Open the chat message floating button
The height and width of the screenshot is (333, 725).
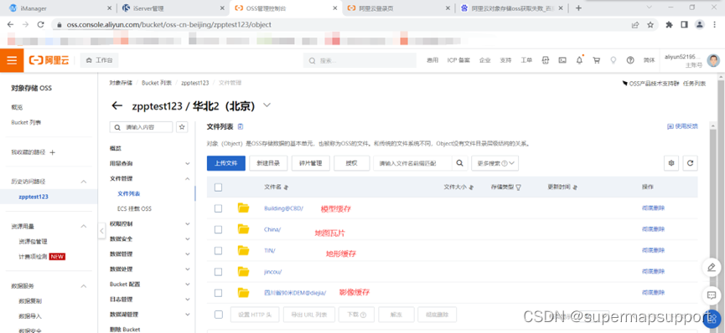(712, 295)
